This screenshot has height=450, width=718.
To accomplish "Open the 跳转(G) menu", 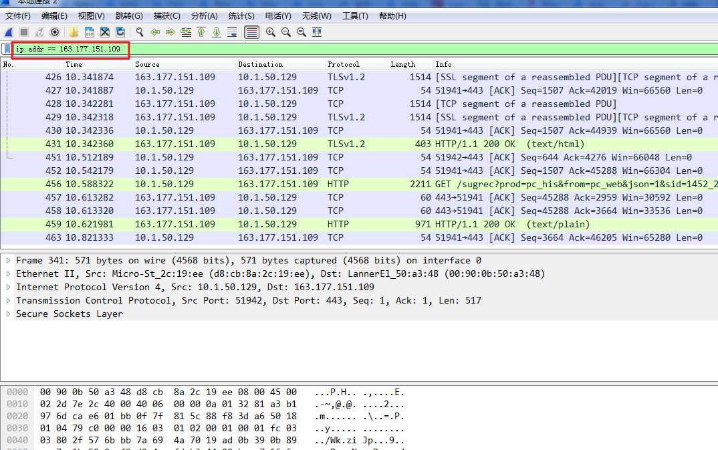I will [129, 16].
